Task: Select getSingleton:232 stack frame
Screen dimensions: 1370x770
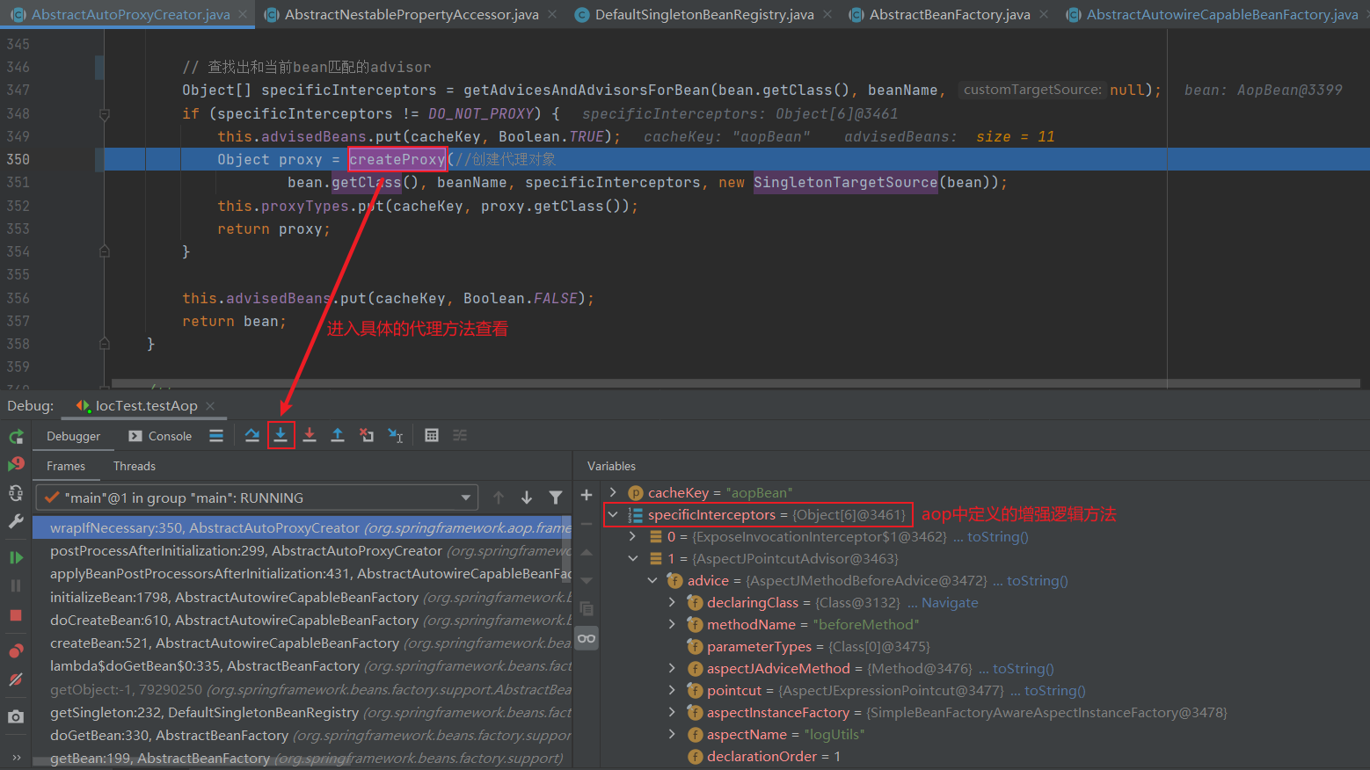Action: (302, 712)
